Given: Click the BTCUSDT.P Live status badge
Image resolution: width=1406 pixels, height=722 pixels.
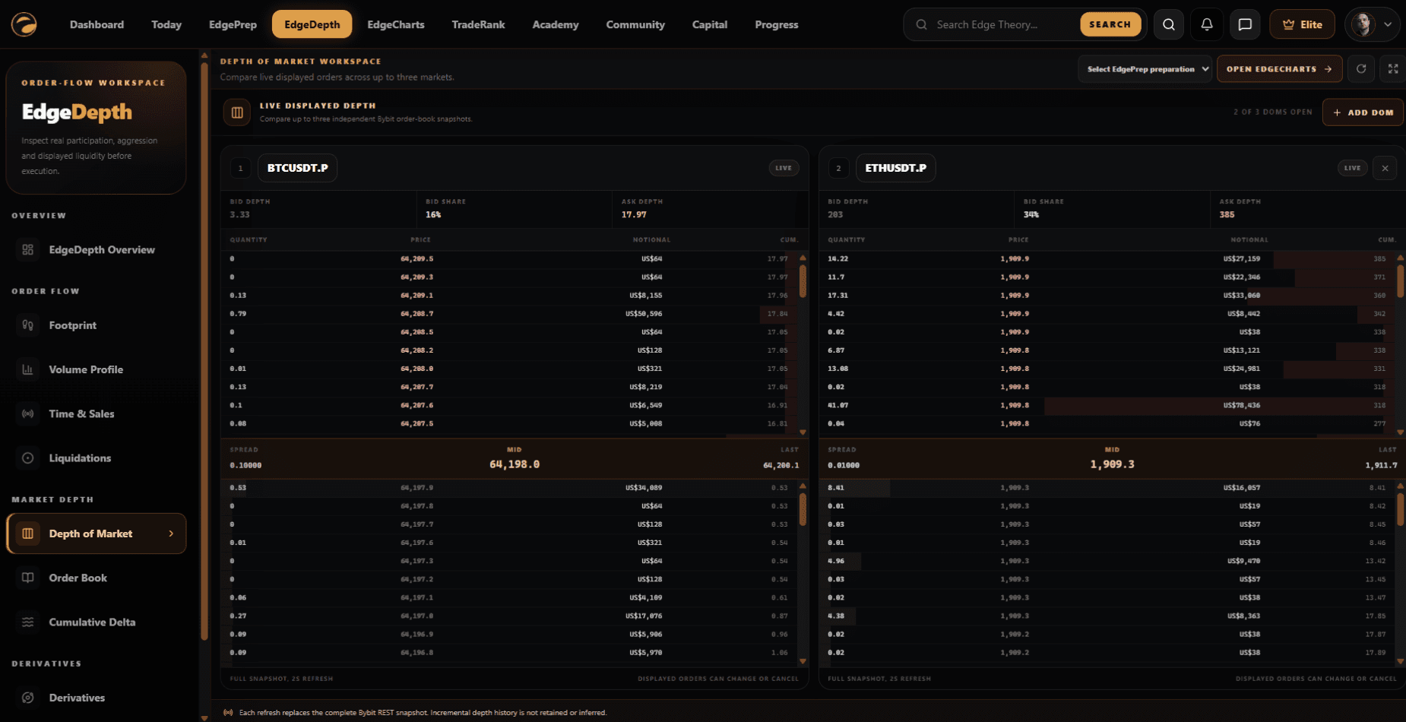Looking at the screenshot, I should [784, 168].
